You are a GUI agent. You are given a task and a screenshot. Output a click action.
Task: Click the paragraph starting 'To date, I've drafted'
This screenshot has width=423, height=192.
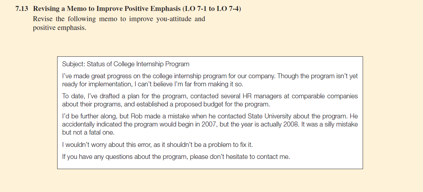210,100
